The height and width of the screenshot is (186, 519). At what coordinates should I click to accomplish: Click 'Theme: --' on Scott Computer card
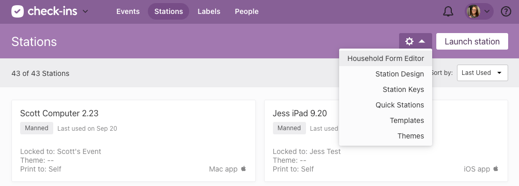tap(37, 161)
